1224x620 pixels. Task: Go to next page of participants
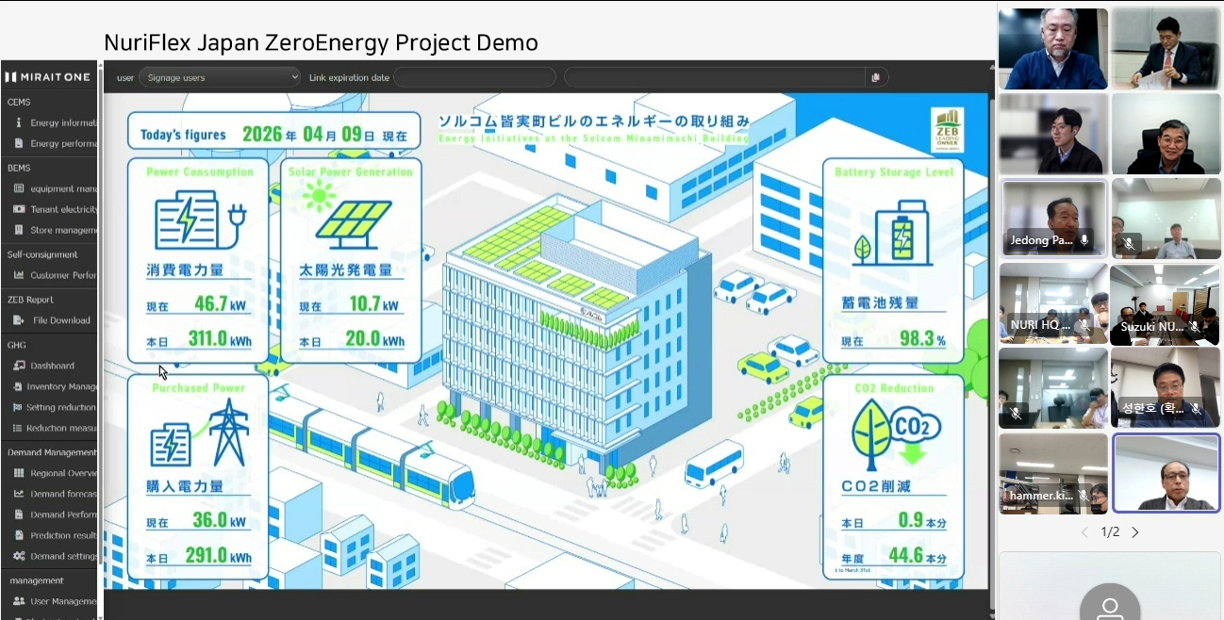pos(1135,532)
